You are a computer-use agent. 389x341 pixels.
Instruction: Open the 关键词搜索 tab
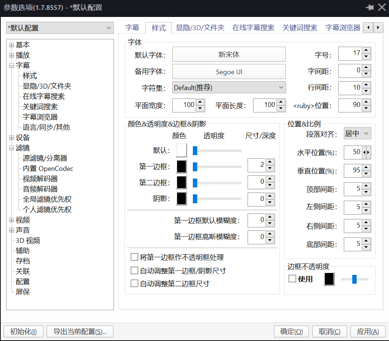point(300,28)
